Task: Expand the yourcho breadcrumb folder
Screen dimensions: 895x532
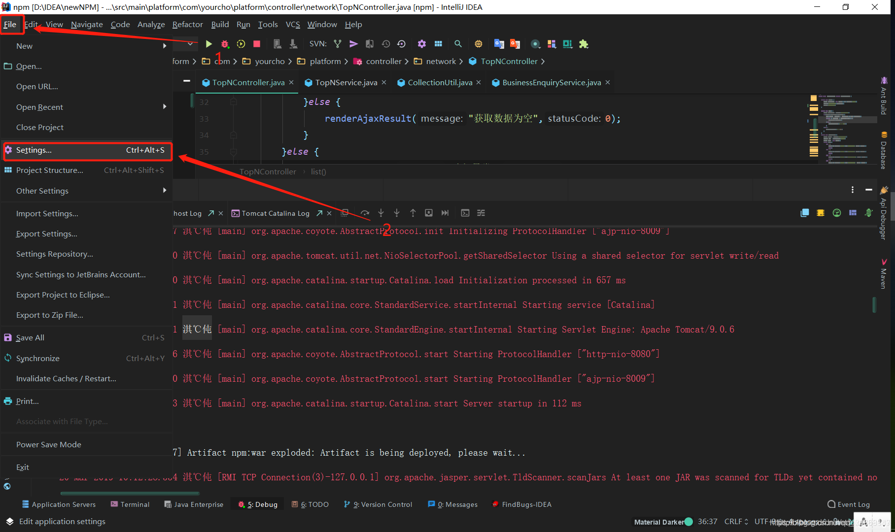Action: click(x=265, y=61)
